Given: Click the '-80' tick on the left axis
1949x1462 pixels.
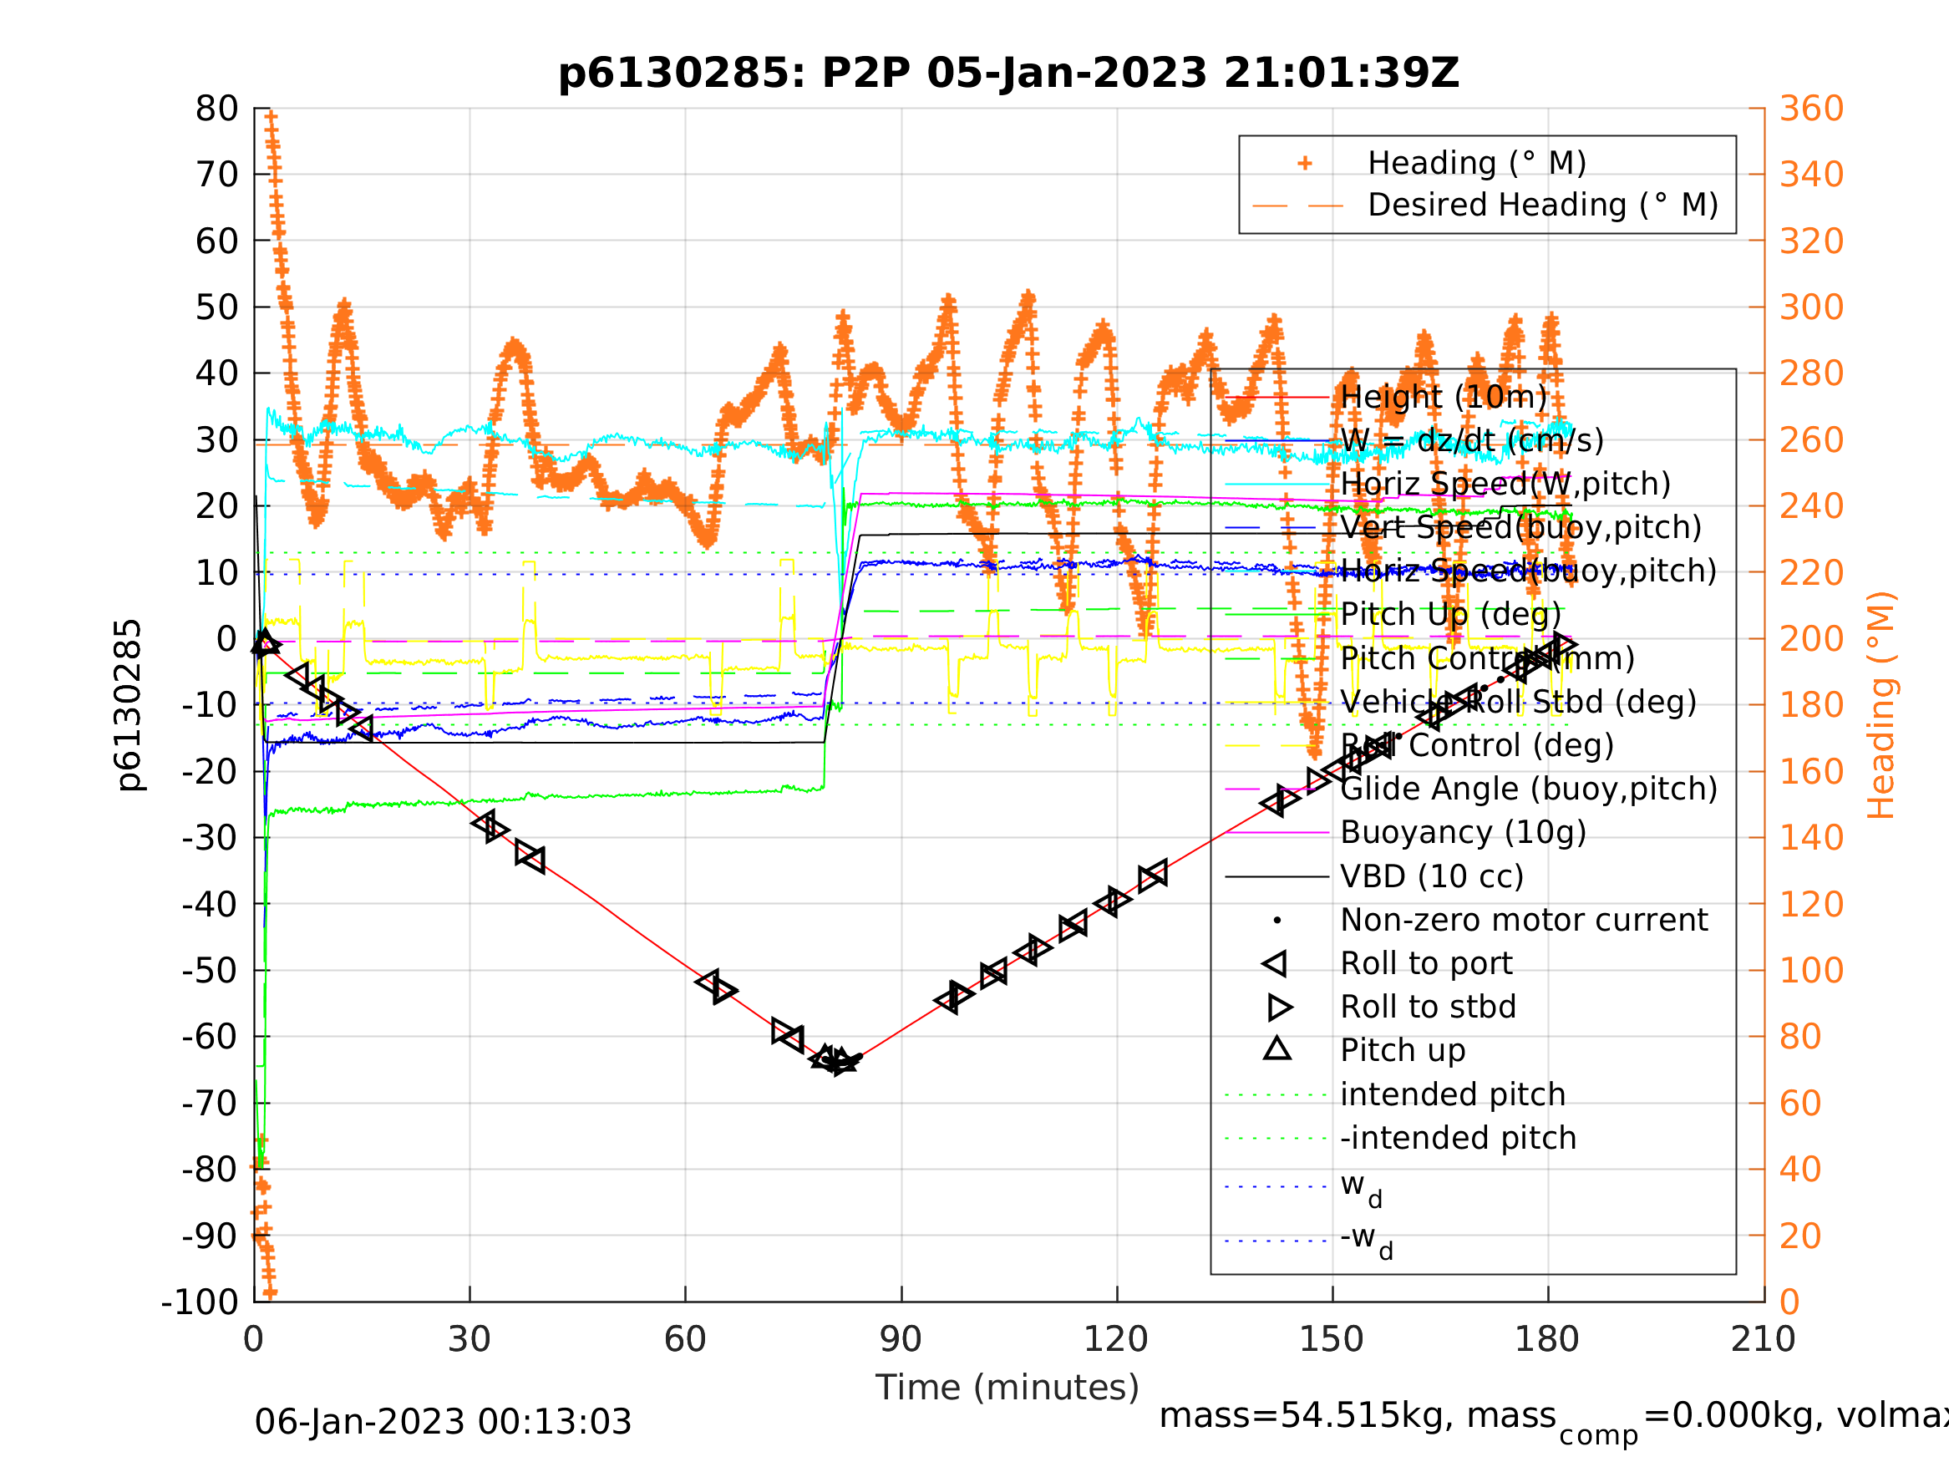Looking at the screenshot, I should point(210,1170).
